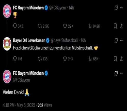Open more options on first Bayern tweet
Viewport: 127px width, 111px height.
click(122, 8)
